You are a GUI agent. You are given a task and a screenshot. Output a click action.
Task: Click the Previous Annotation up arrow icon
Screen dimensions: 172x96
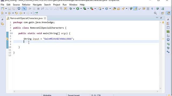(x=9, y=13)
